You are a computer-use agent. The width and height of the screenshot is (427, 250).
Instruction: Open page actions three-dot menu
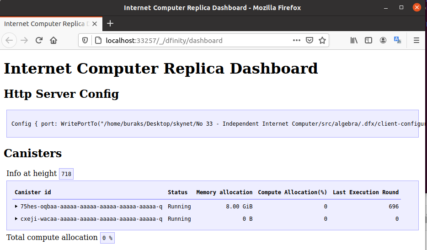[297, 40]
